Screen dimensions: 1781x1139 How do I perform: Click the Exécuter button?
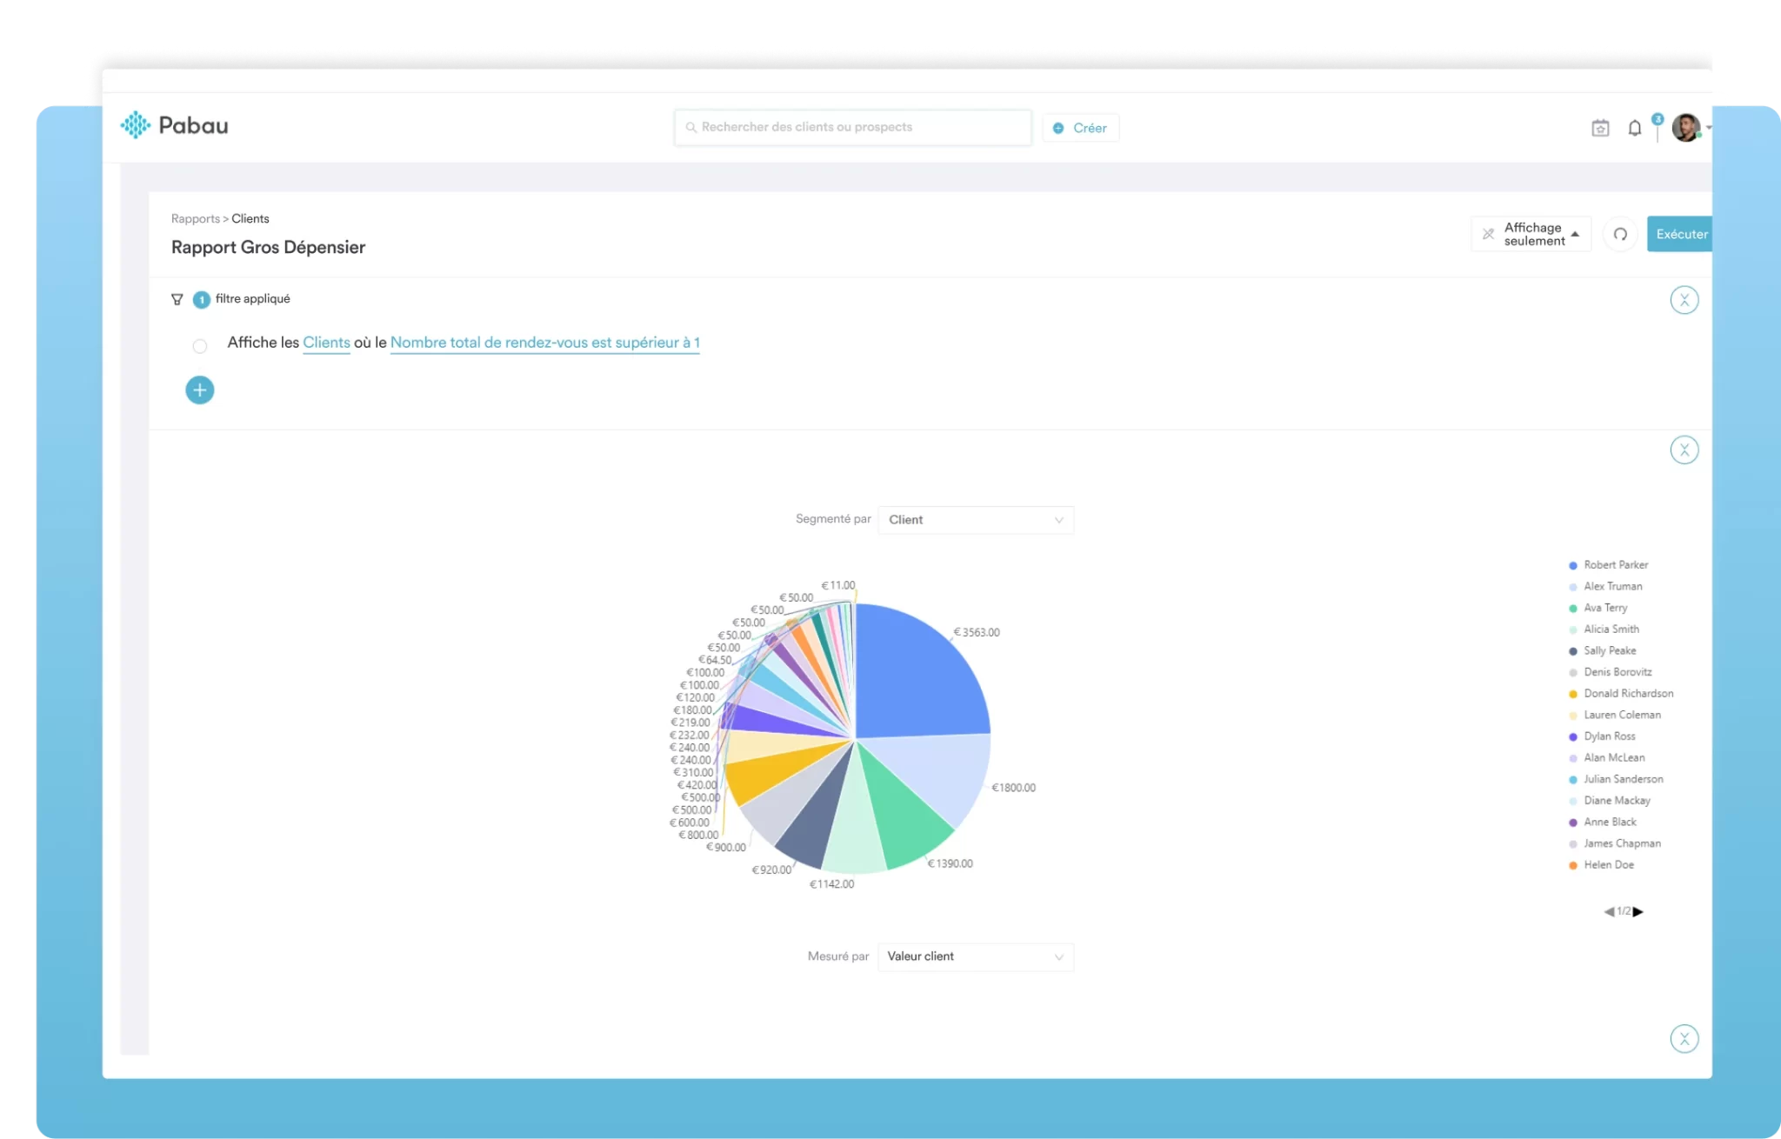point(1680,234)
